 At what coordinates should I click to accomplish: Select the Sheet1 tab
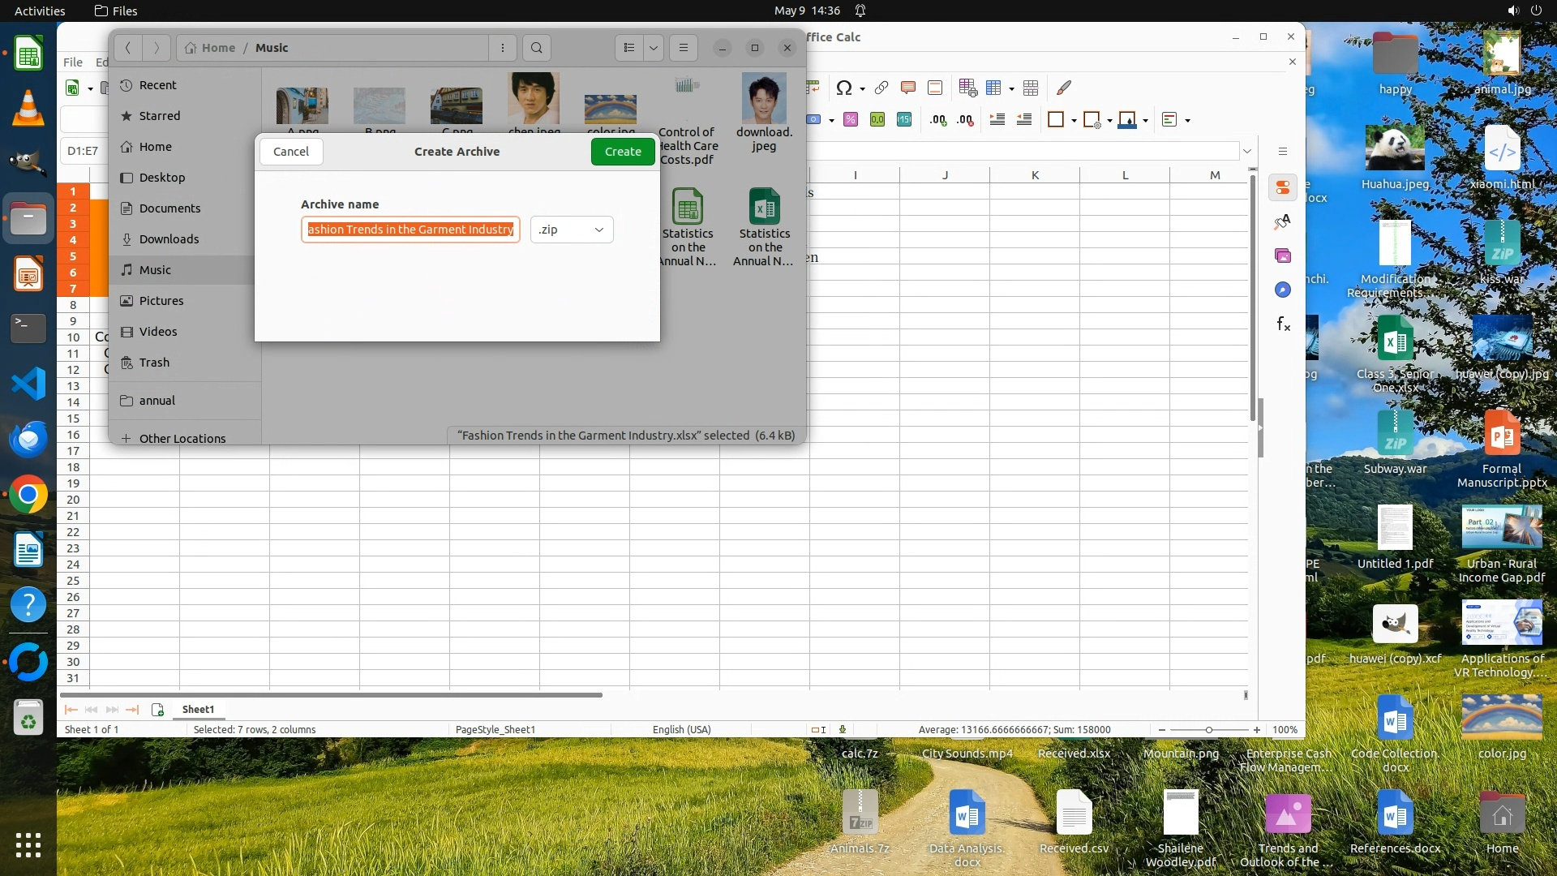click(x=198, y=710)
